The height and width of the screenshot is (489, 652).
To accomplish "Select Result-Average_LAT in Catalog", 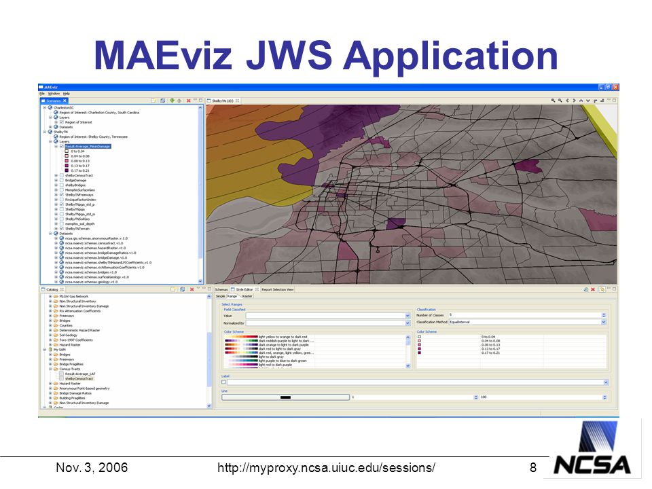I will (80, 374).
